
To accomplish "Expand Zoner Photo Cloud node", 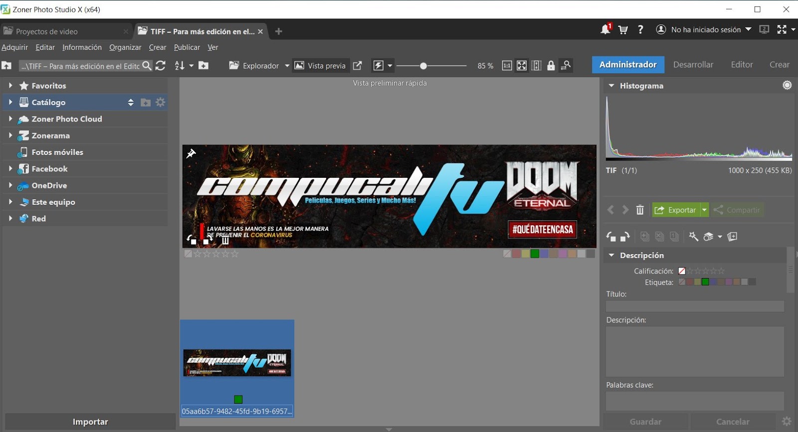I will click(10, 119).
